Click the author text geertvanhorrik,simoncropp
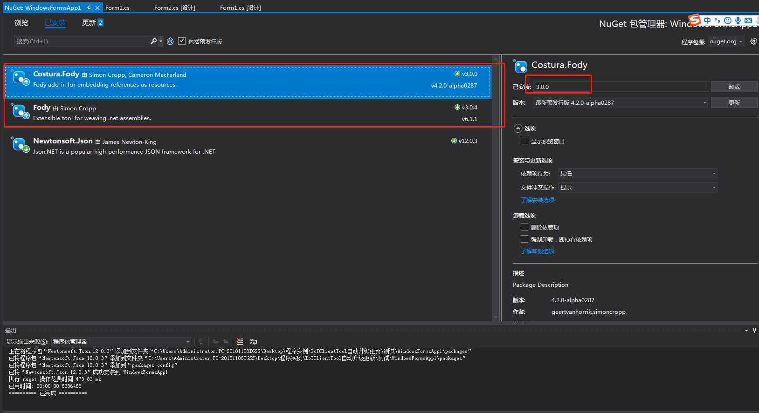This screenshot has height=413, width=759. click(x=588, y=312)
